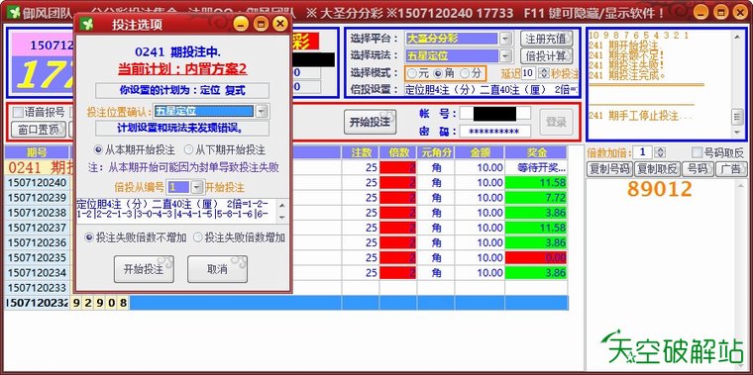The height and width of the screenshot is (375, 753).
Task: Open the 选择平台 dropdown
Action: click(x=505, y=39)
